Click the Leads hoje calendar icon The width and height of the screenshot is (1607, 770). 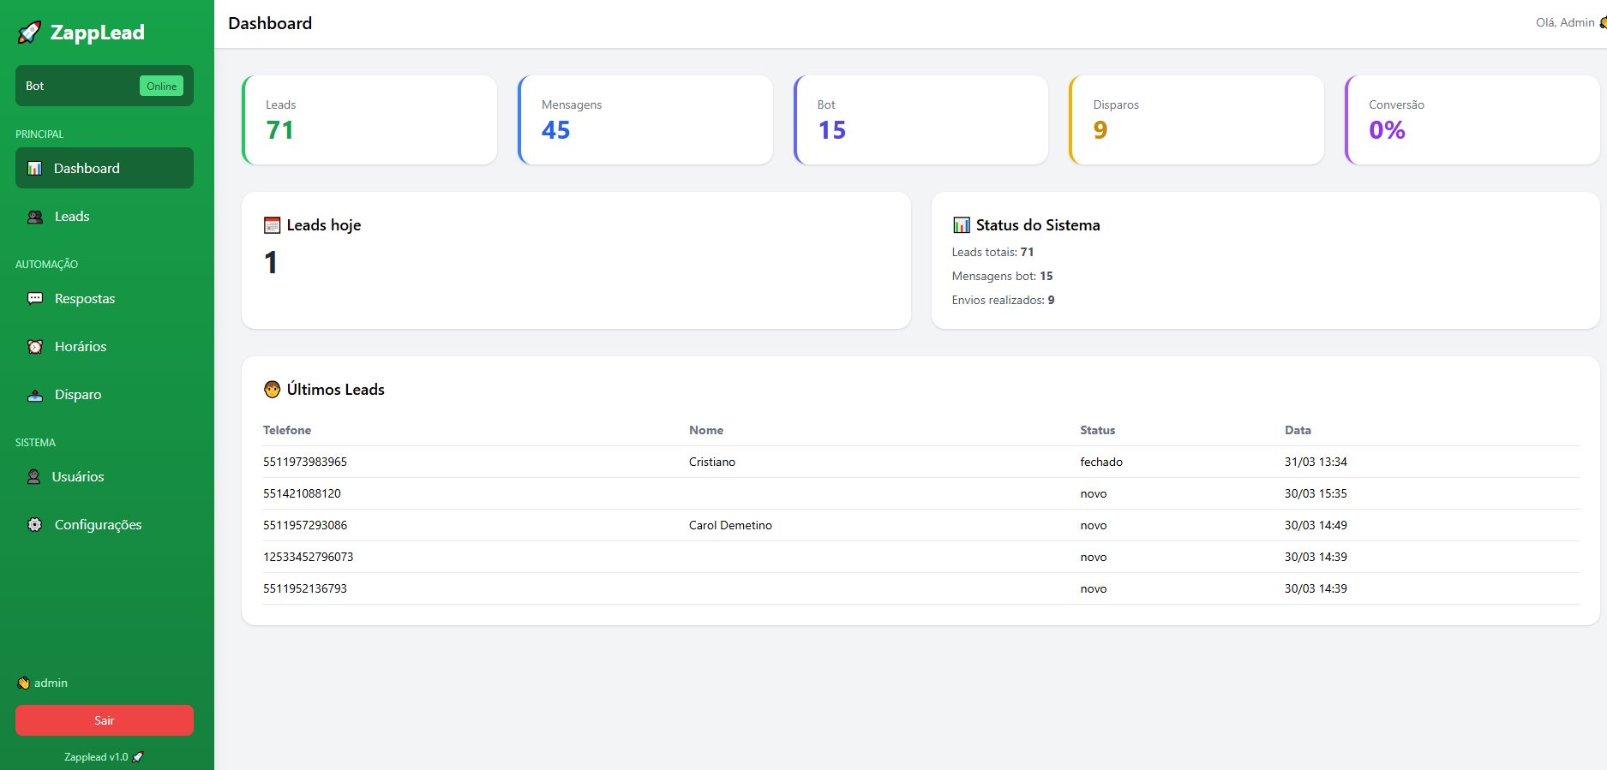[x=273, y=225]
